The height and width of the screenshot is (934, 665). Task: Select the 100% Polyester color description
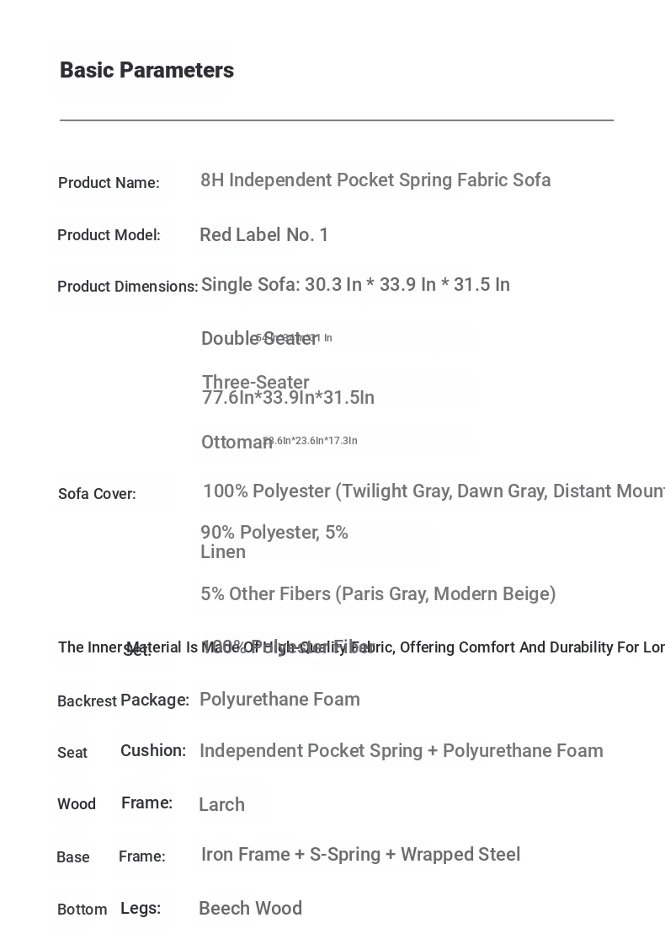click(x=434, y=491)
